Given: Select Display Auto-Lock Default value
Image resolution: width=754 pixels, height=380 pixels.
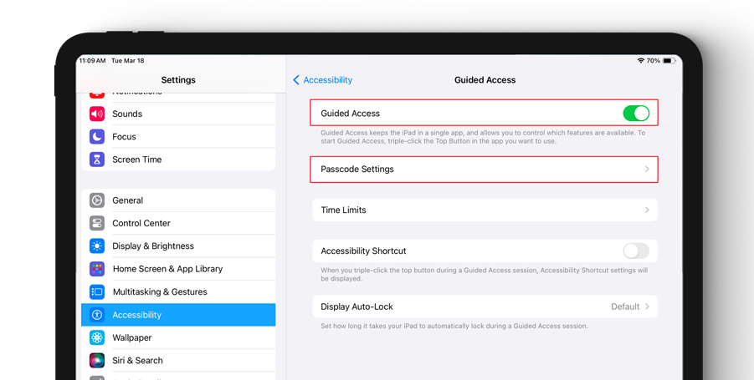Looking at the screenshot, I should (x=625, y=307).
